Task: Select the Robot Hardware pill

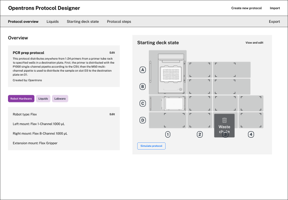Action: click(x=21, y=99)
